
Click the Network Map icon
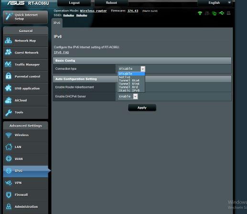[8, 41]
